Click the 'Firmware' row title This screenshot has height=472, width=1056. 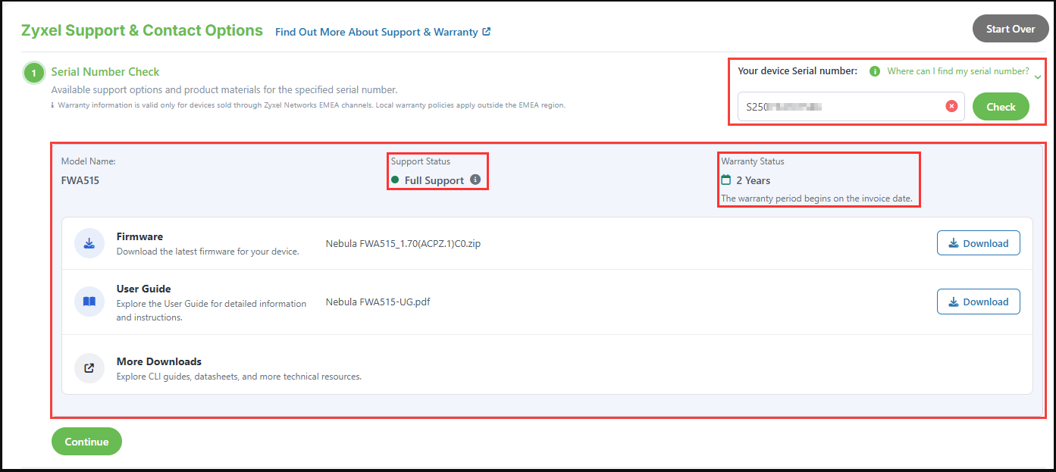click(x=139, y=236)
